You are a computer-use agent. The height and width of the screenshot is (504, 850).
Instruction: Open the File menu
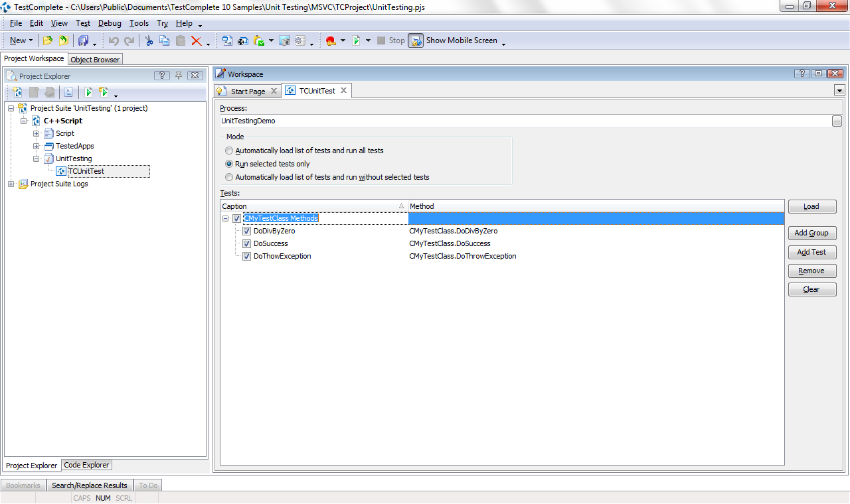pos(16,23)
